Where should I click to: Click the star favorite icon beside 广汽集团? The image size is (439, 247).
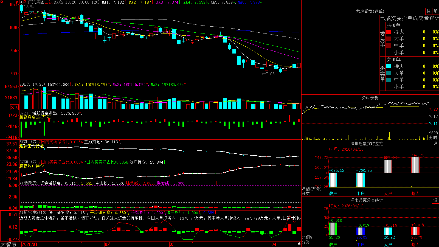(21, 2)
